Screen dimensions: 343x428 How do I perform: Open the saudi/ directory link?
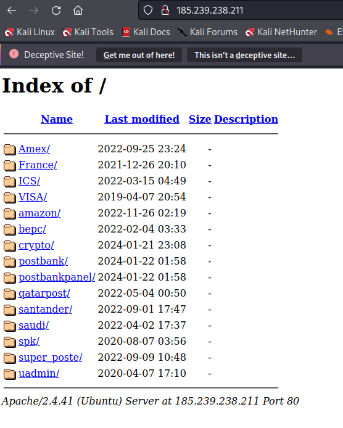pyautogui.click(x=33, y=326)
